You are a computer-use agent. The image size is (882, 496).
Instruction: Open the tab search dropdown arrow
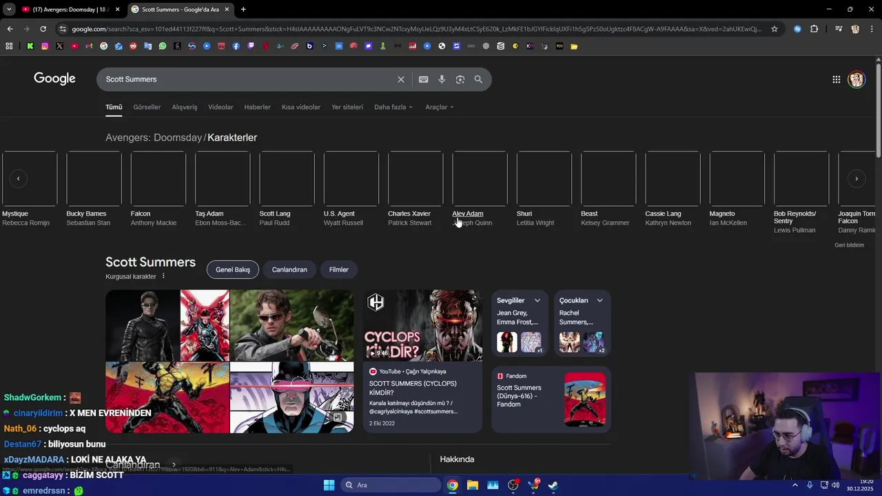[9, 9]
